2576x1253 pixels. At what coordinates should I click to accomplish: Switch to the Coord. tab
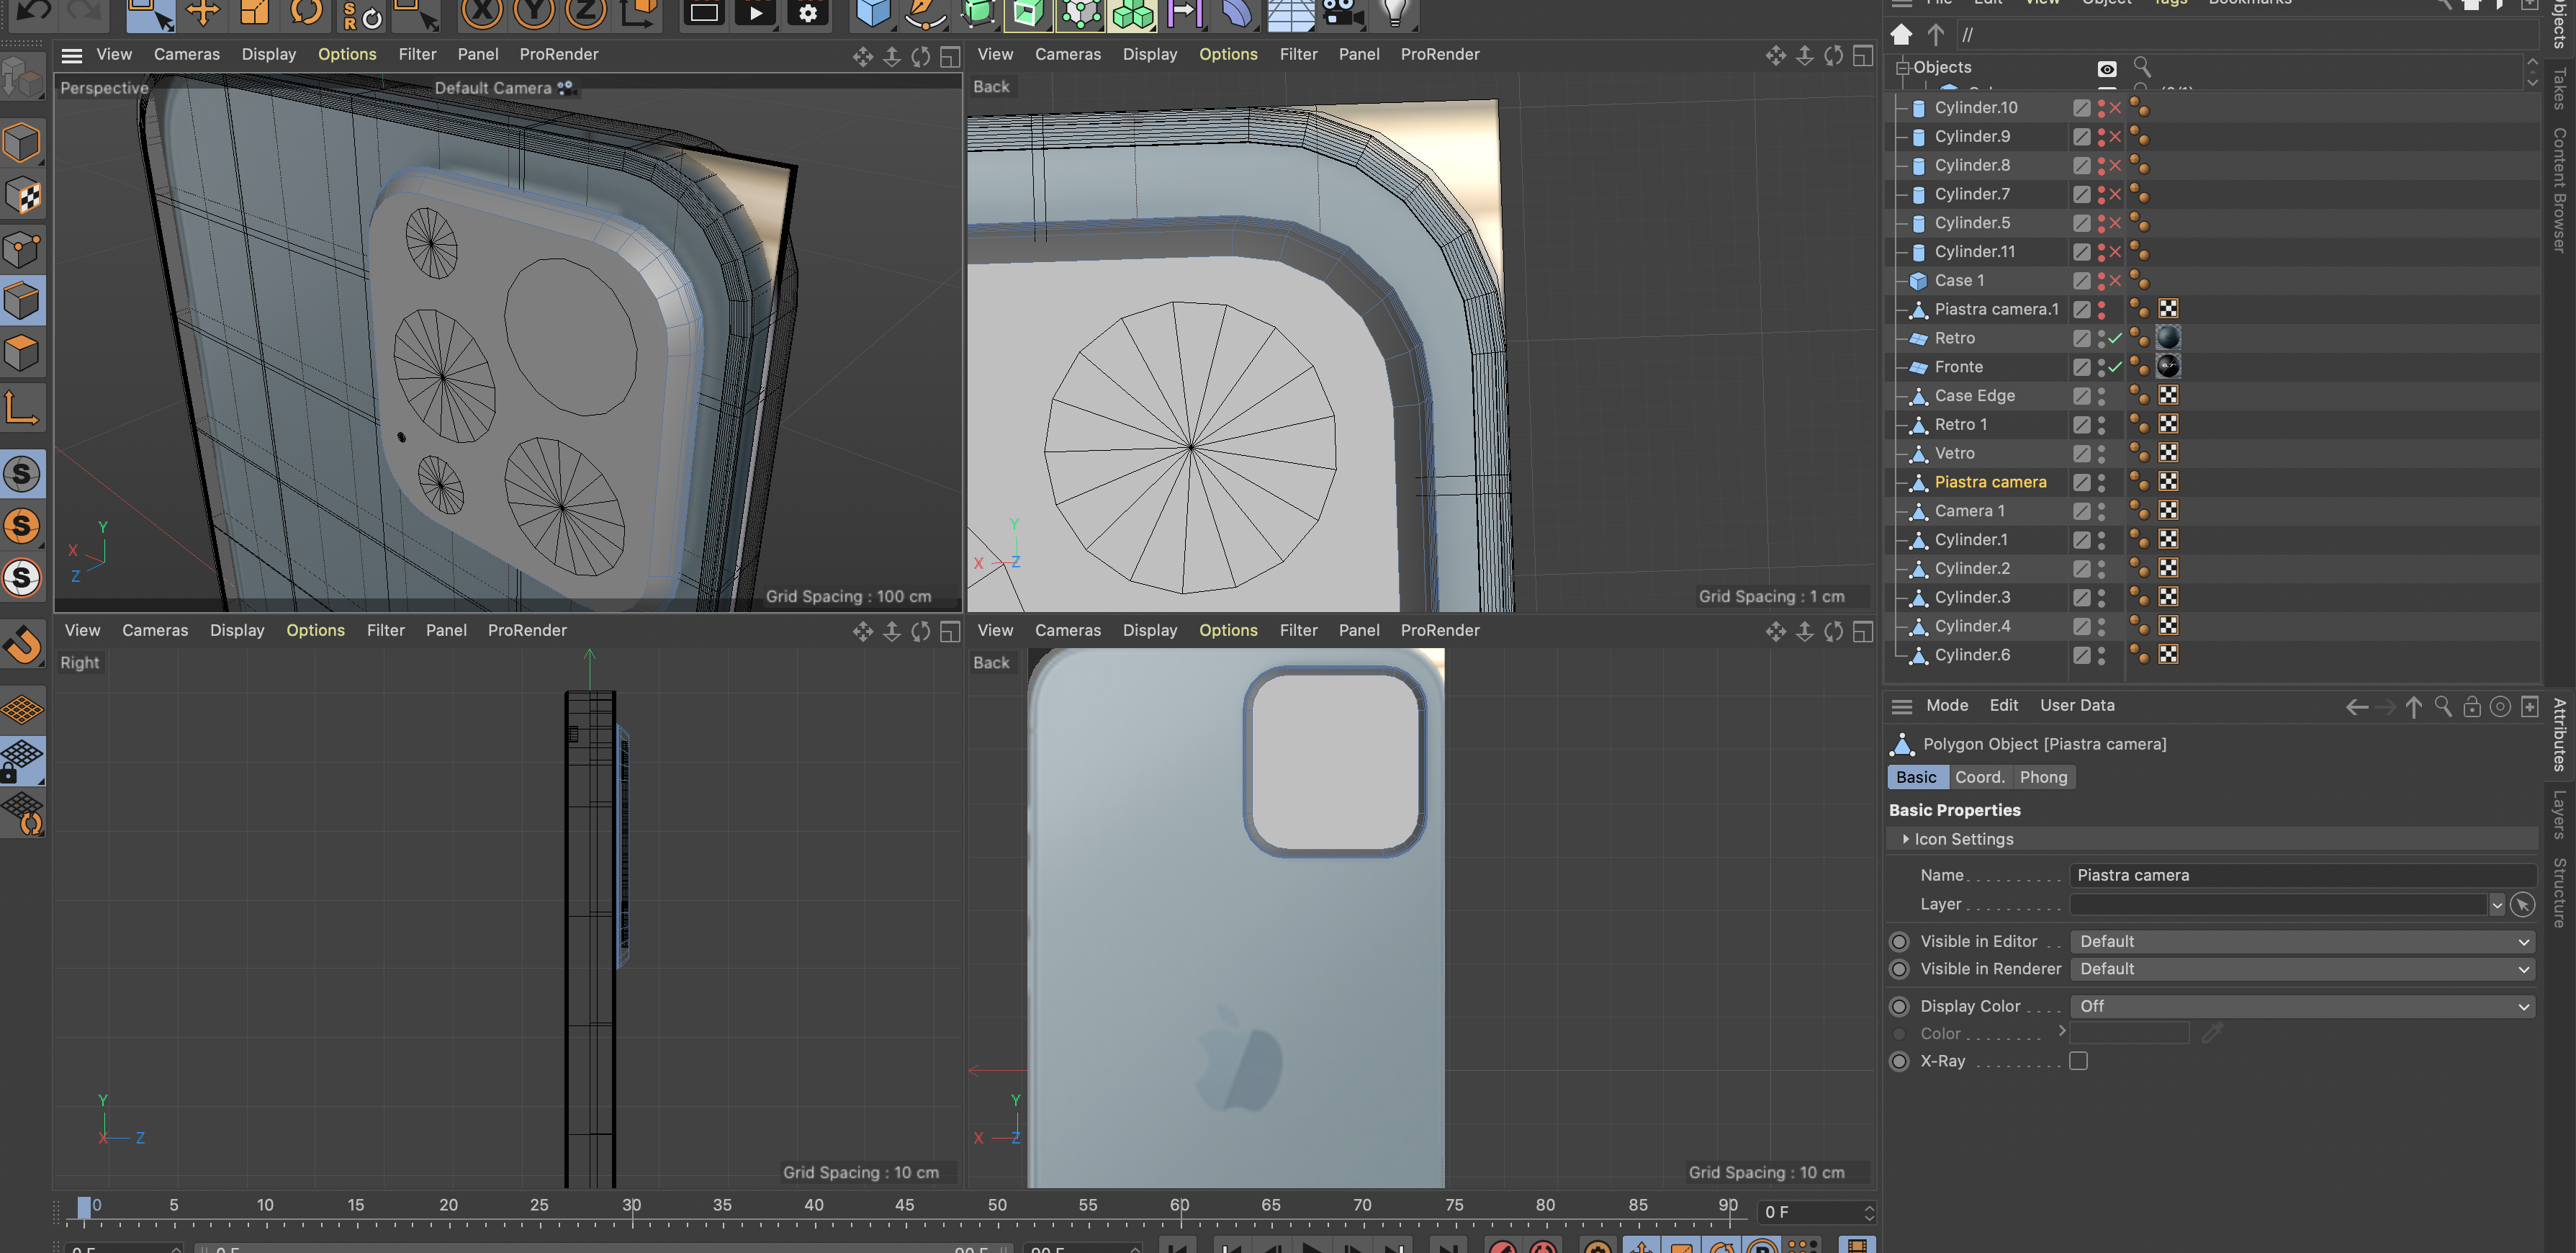point(1979,777)
